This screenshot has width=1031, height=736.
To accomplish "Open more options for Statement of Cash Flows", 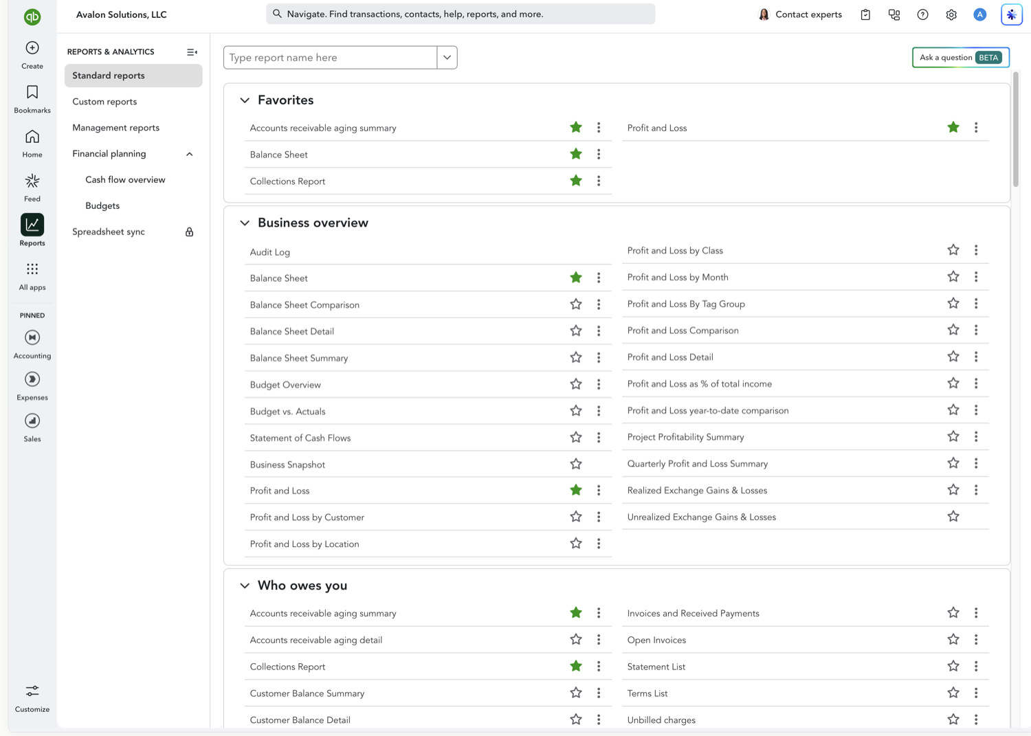I will point(599,437).
